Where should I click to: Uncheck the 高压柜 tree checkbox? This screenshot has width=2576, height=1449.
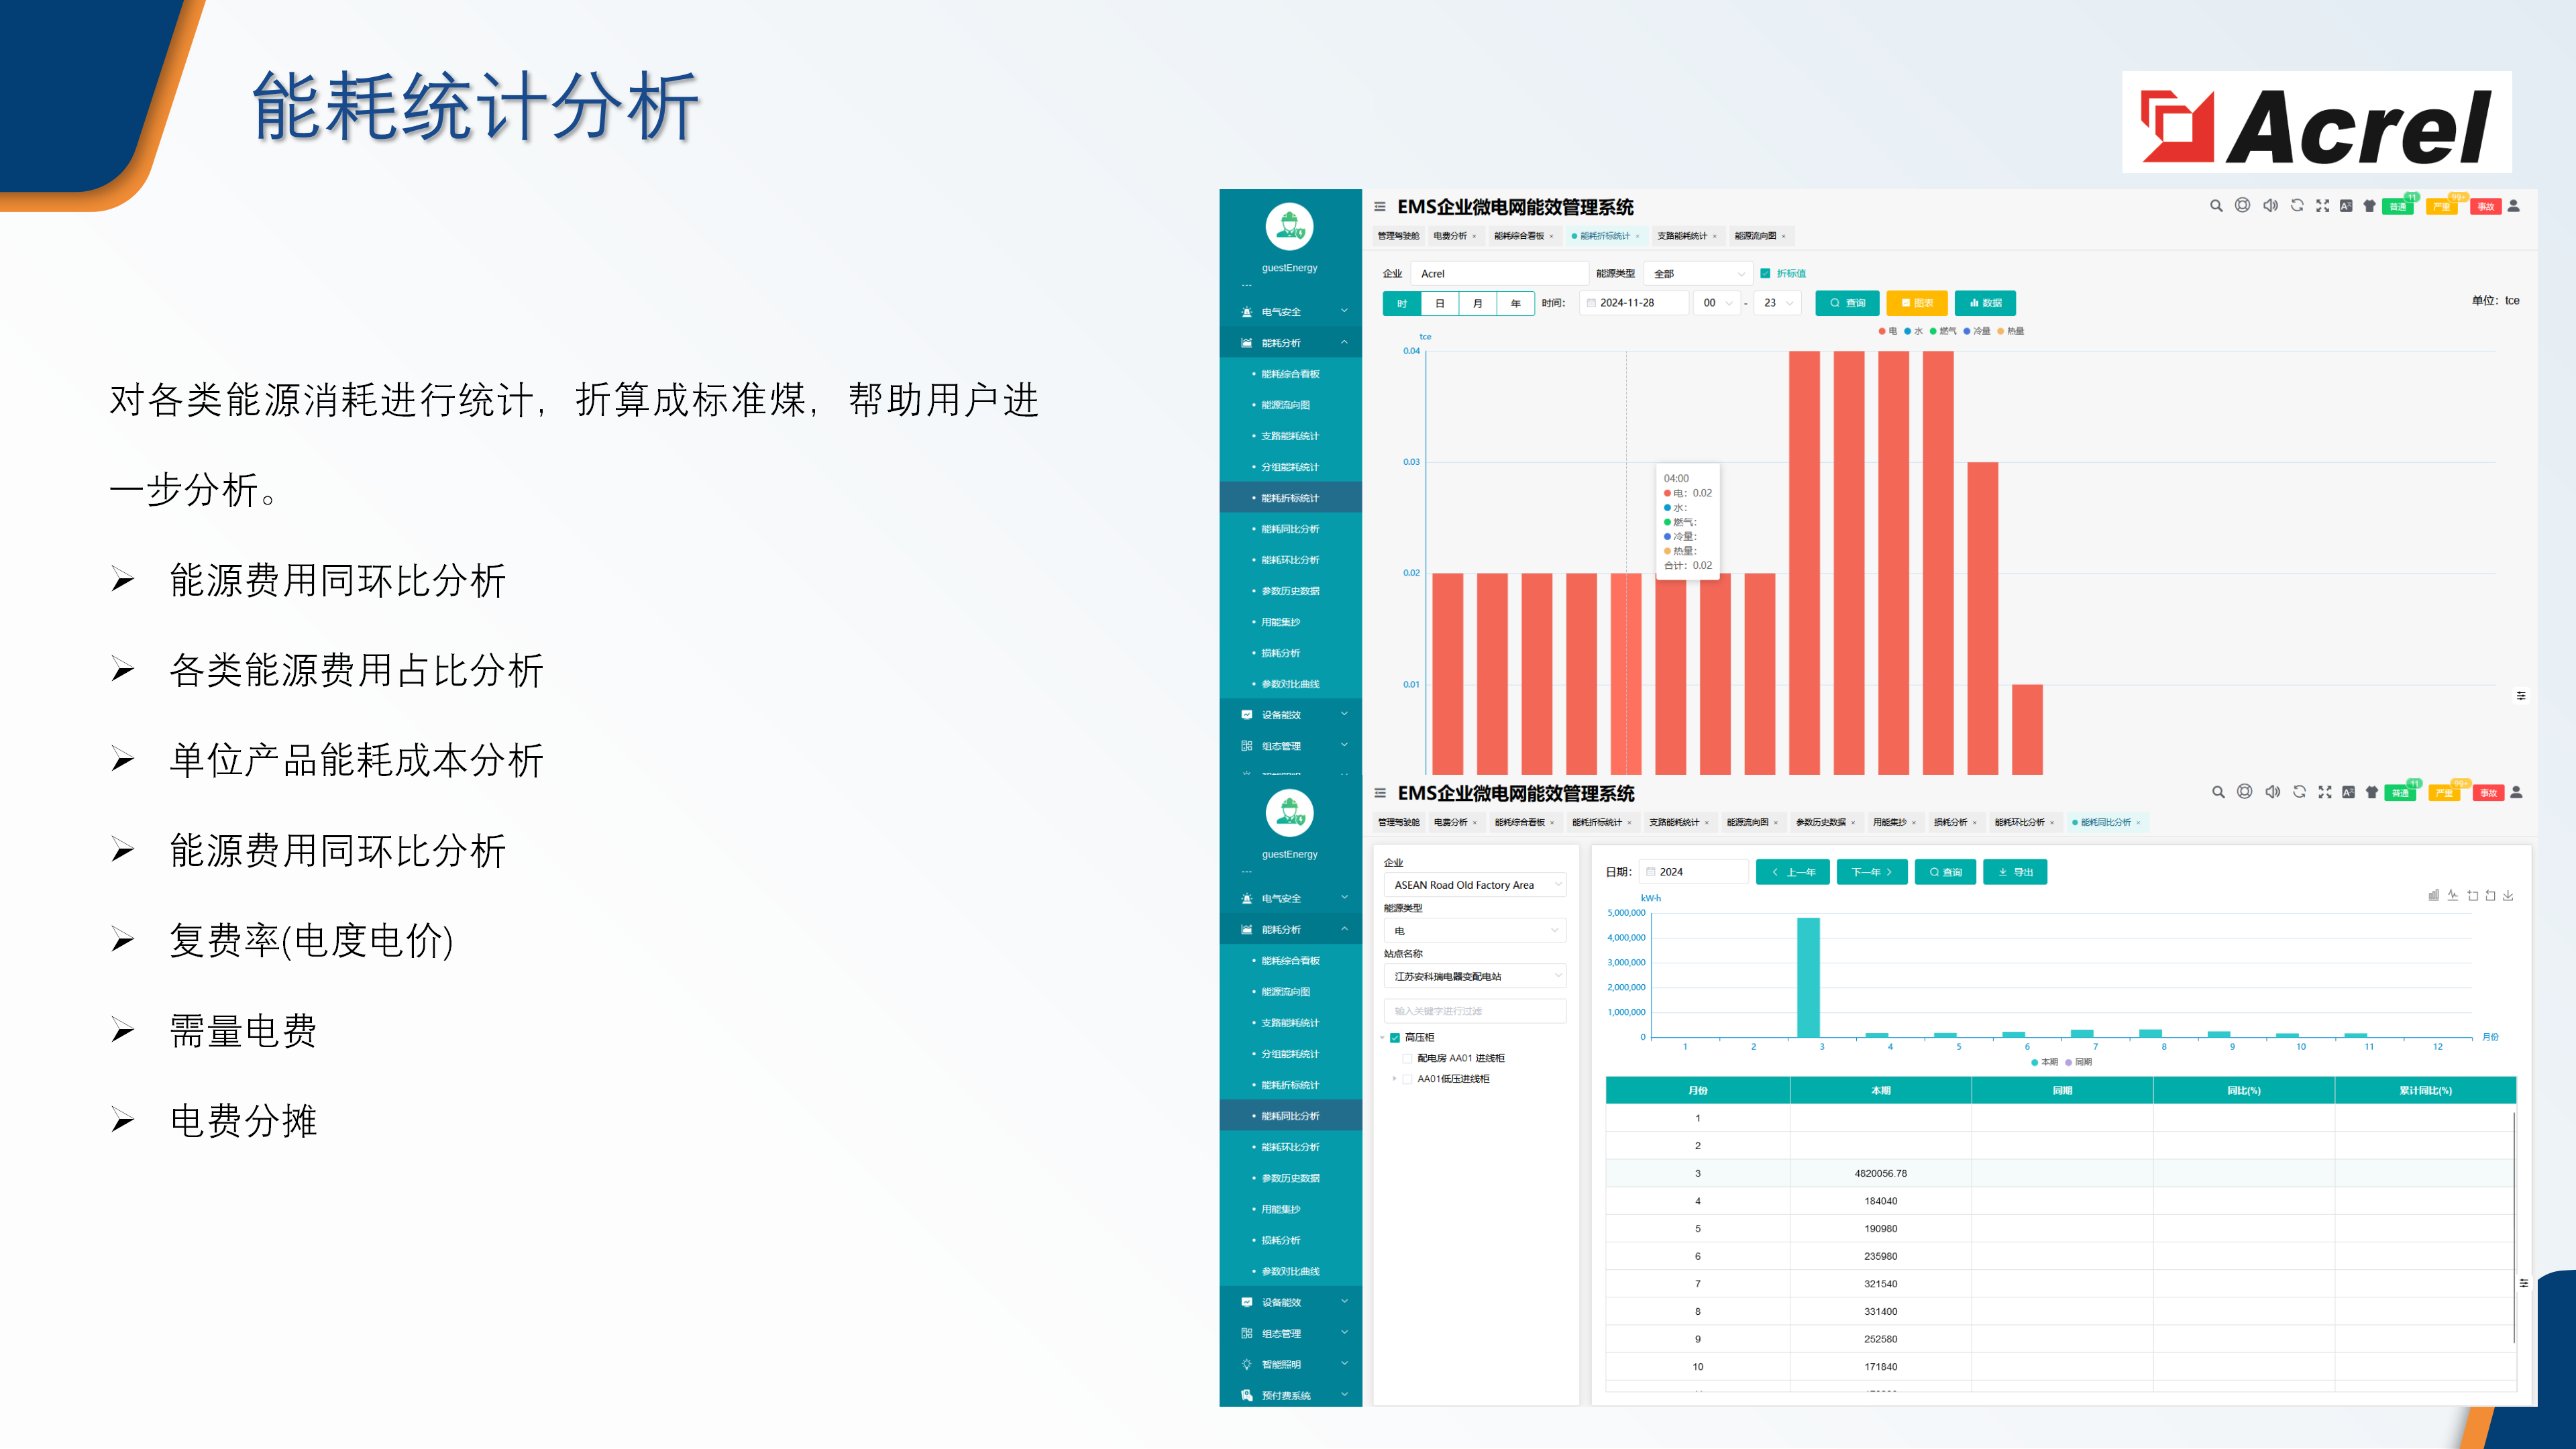pyautogui.click(x=1395, y=1037)
